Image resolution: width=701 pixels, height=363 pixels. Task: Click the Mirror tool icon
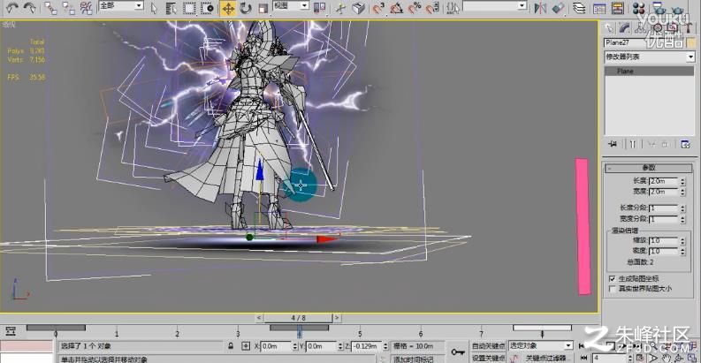[x=540, y=8]
